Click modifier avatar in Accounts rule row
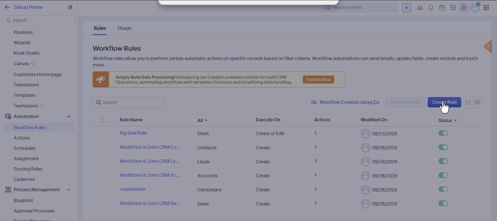 click(x=365, y=176)
